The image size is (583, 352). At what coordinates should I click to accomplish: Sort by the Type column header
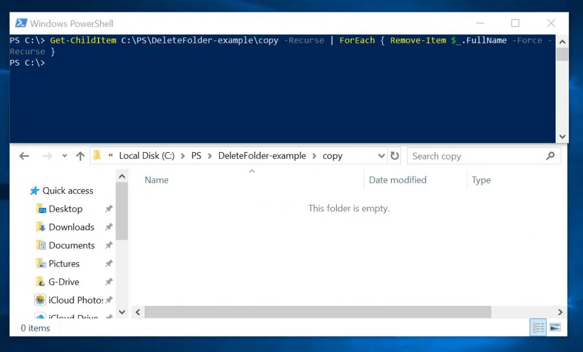tap(481, 180)
